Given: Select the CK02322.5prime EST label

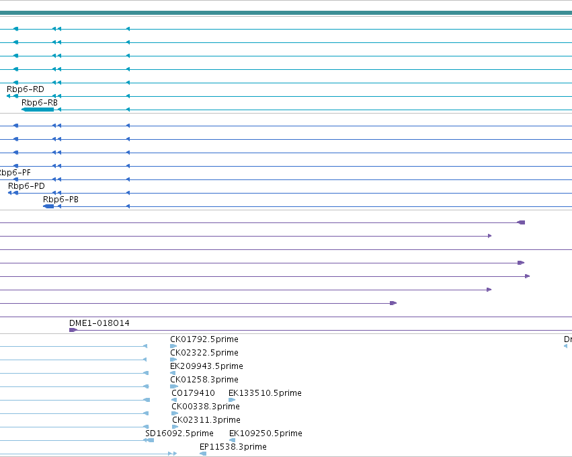Looking at the screenshot, I should click(204, 353).
